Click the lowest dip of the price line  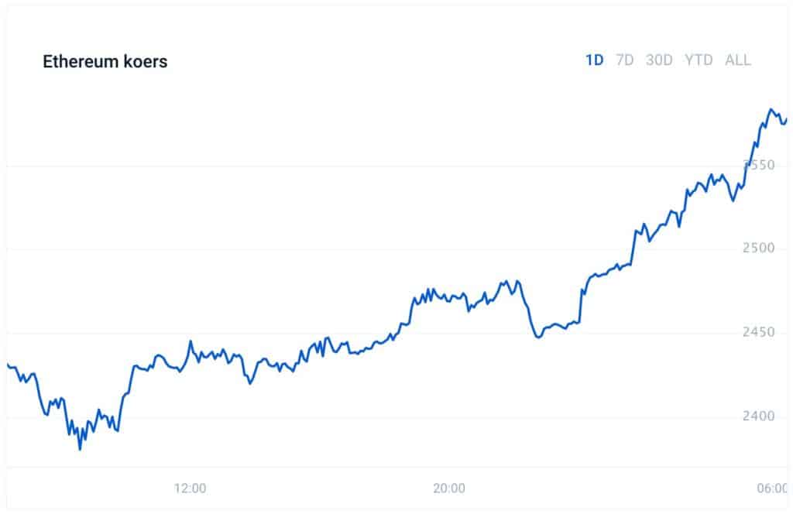point(80,449)
